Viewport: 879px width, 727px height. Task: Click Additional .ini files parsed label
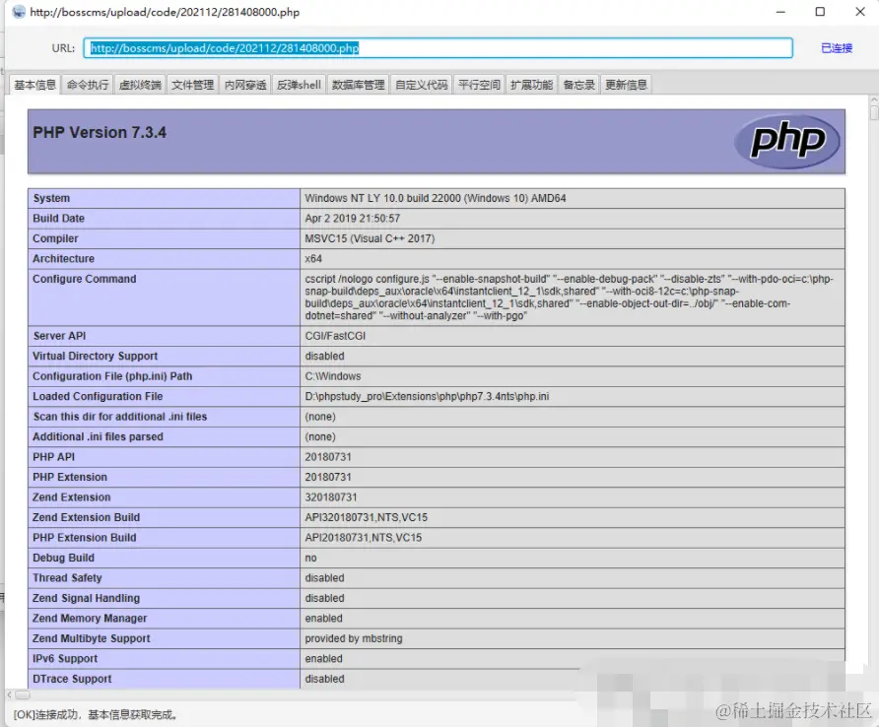(98, 437)
